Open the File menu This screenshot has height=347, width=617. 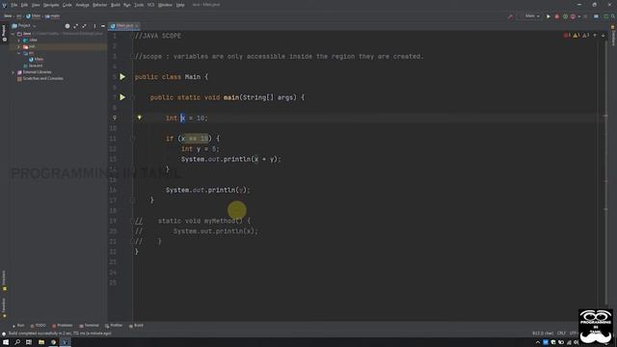pyautogui.click(x=14, y=5)
